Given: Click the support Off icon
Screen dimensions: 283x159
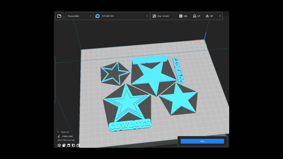Looking at the screenshot, I should pos(194,16).
